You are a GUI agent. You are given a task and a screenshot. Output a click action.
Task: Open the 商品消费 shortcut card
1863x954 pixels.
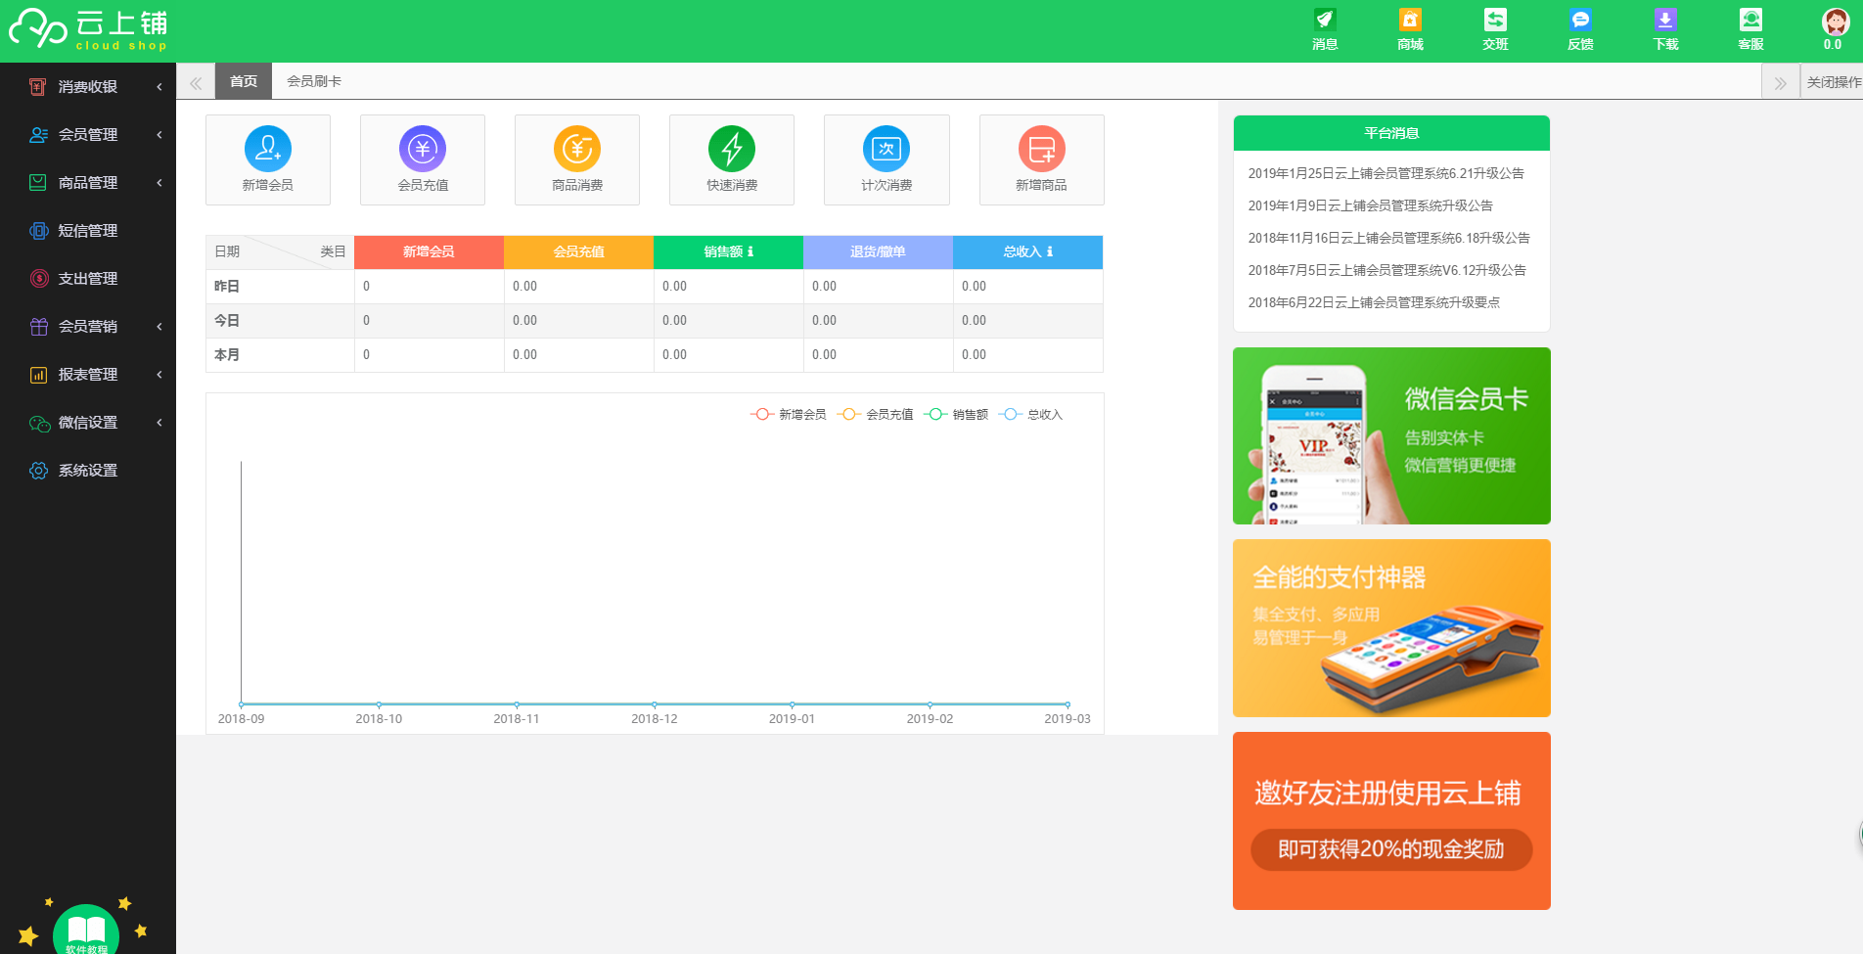(x=577, y=159)
